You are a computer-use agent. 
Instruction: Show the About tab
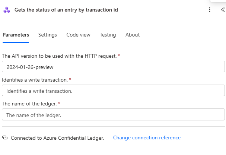pyautogui.click(x=133, y=35)
